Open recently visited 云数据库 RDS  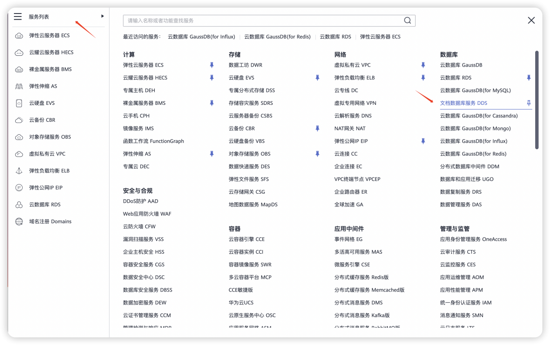[x=335, y=37]
